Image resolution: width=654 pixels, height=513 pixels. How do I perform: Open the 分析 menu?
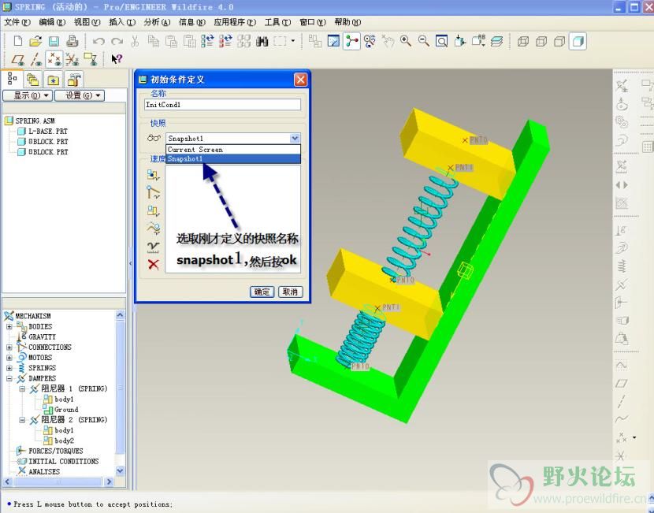(x=158, y=22)
